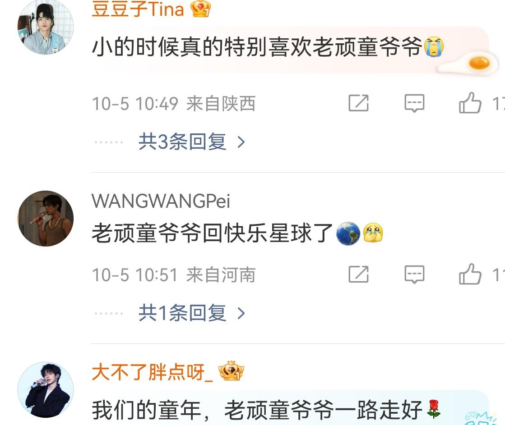The height and width of the screenshot is (425, 505).
Task: Repost WANGWANGPei's comment using the share icon
Action: pos(358,274)
